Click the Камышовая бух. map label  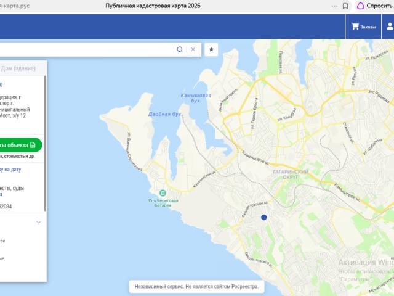coord(196,98)
